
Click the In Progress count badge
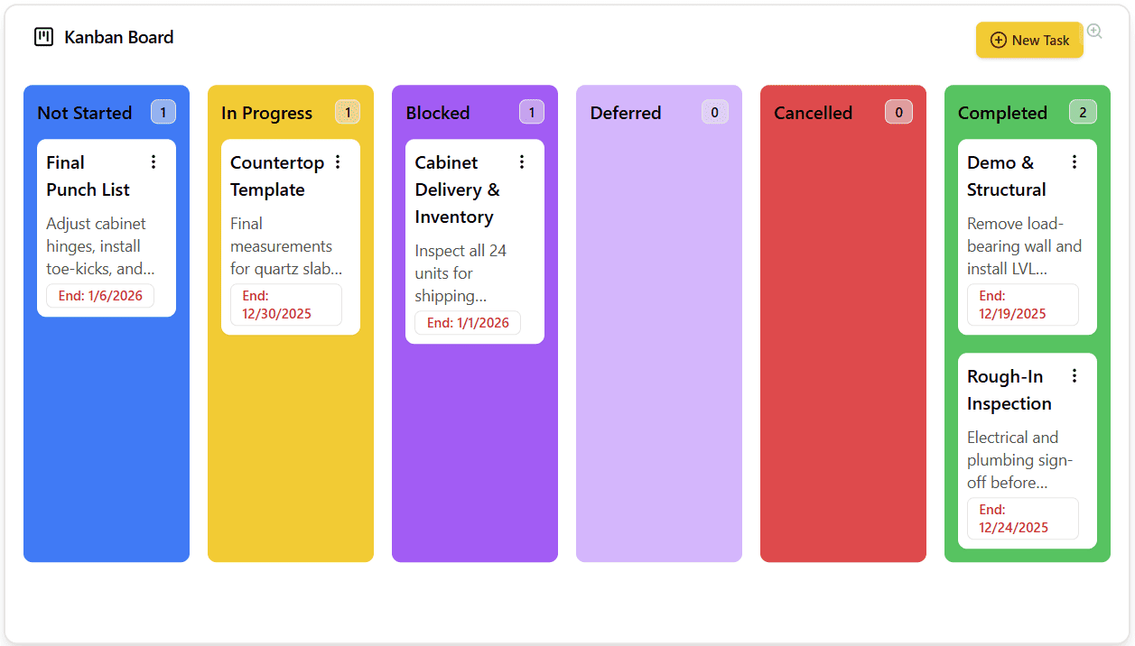pyautogui.click(x=348, y=112)
